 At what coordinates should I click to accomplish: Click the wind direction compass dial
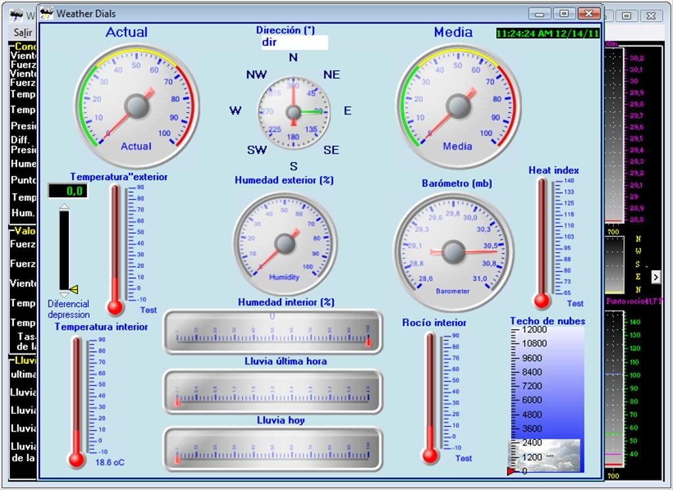(294, 113)
